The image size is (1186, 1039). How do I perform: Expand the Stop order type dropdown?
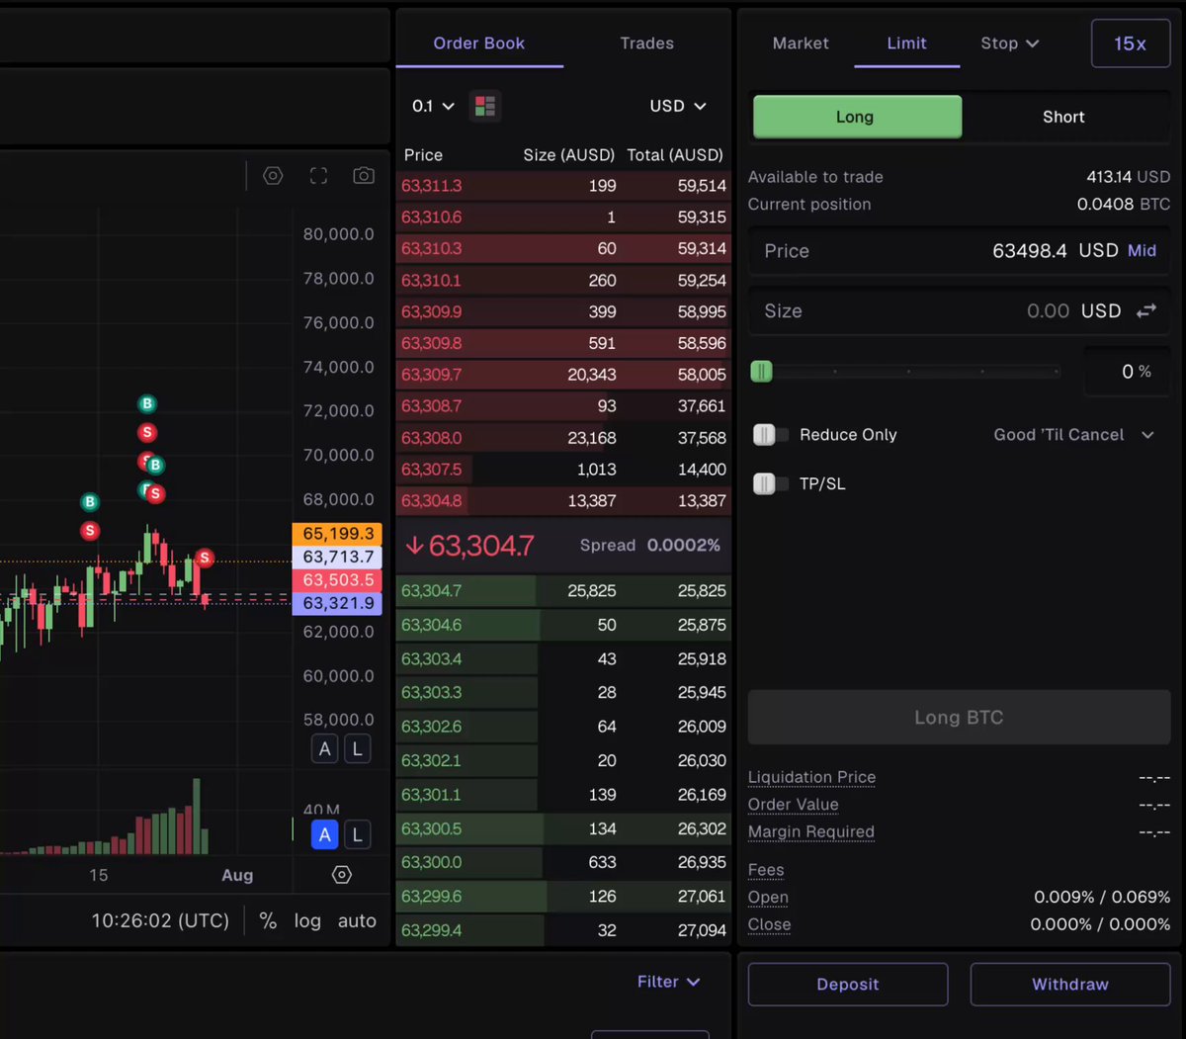click(1009, 43)
